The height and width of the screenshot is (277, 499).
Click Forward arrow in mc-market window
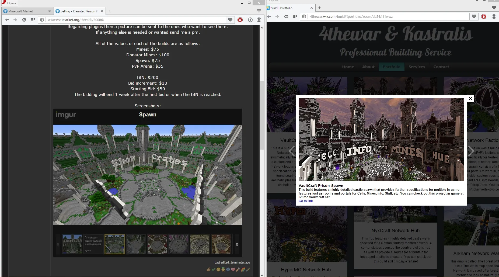[15, 20]
